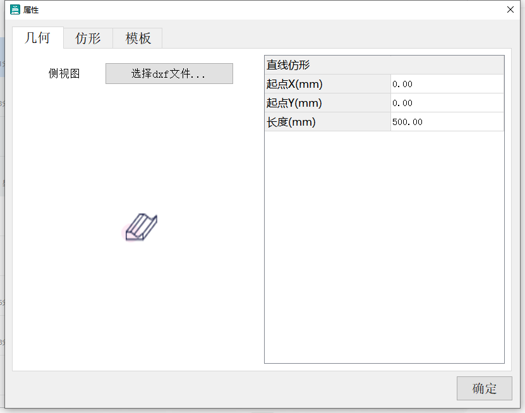Edit the 长度(mm) 500.00 value

coord(447,121)
